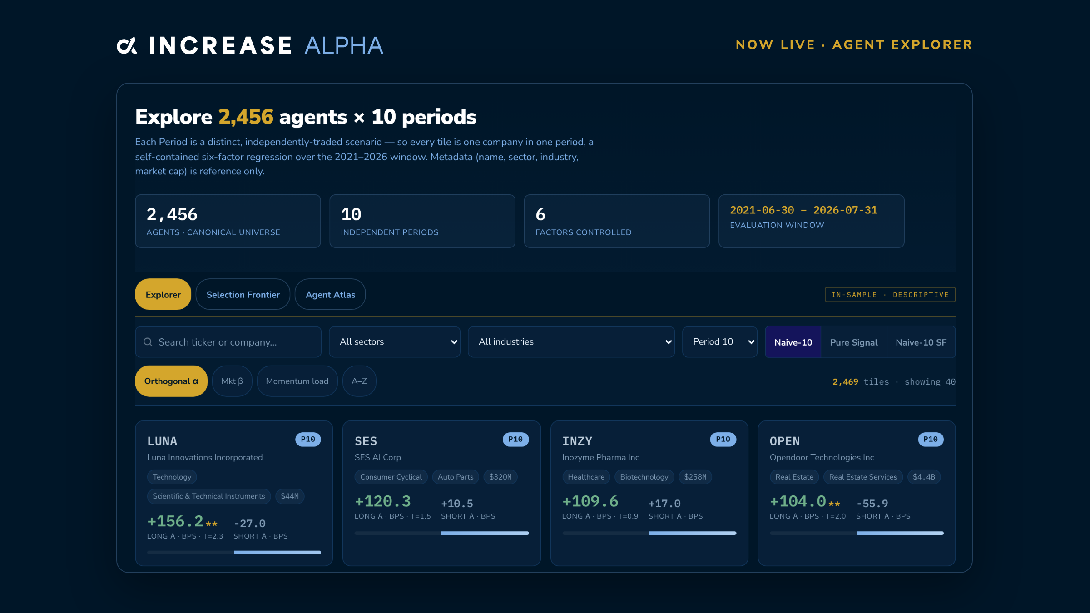This screenshot has width=1090, height=613.
Task: Click the Scientific & Technical Instruments tag
Action: pos(208,496)
